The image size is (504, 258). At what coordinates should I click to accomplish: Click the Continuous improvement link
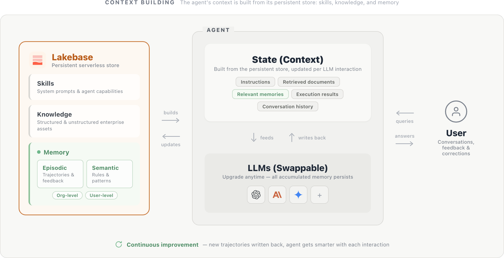pos(163,244)
